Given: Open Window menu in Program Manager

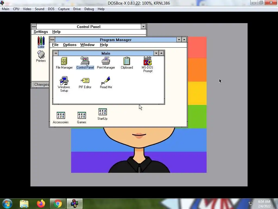Looking at the screenshot, I should point(87,45).
